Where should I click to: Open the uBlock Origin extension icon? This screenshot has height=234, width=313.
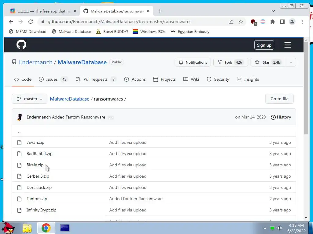(254, 22)
